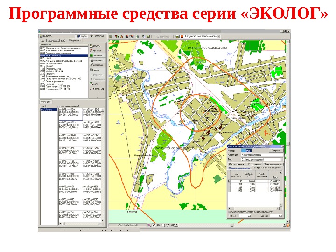This screenshot has height=252, width=336.
Task: Open the Тип dropdown in source dialog
Action: pyautogui.click(x=281, y=160)
